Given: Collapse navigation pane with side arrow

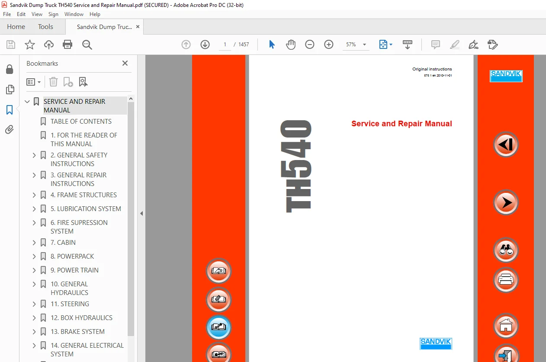Looking at the screenshot, I should [141, 213].
